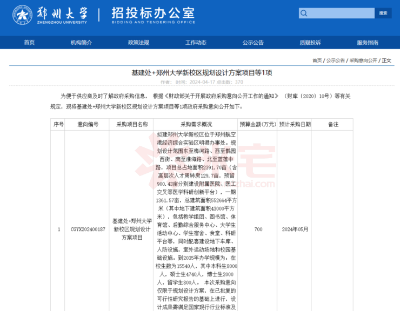This screenshot has height=311, width=400.
Task: Click the 采购项目名称 column header
Action: 132,124
